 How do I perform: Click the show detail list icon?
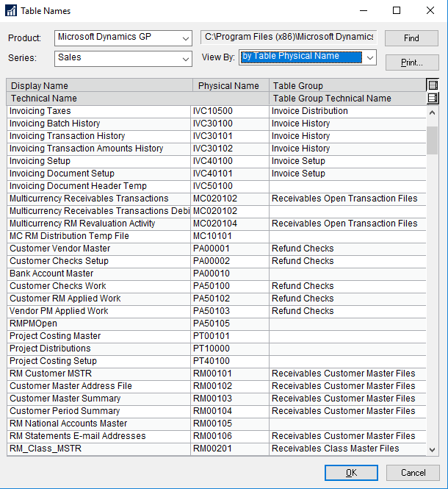pyautogui.click(x=433, y=98)
